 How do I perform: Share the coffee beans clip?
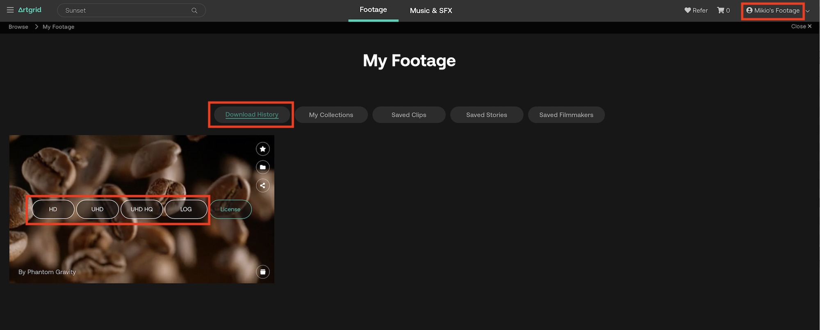(x=263, y=186)
